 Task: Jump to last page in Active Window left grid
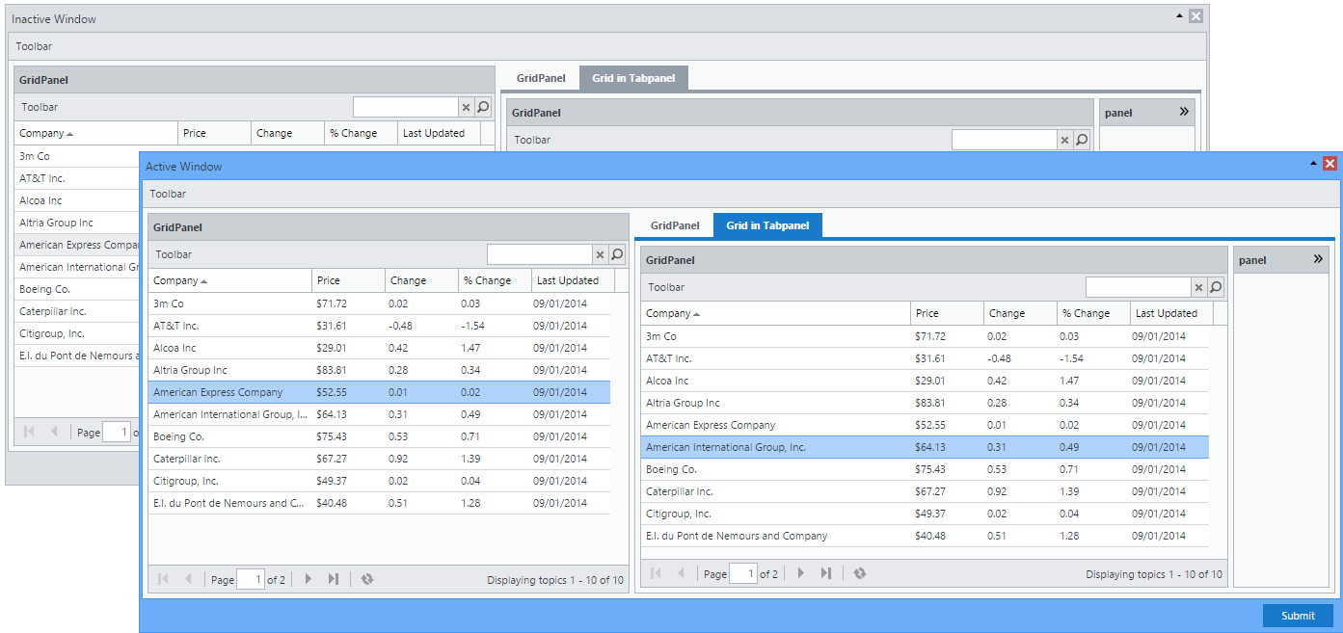(333, 579)
